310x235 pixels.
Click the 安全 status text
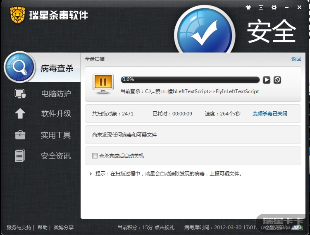pos(272,31)
